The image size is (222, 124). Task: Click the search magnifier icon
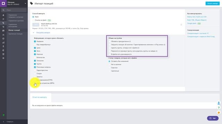click(3, 10)
